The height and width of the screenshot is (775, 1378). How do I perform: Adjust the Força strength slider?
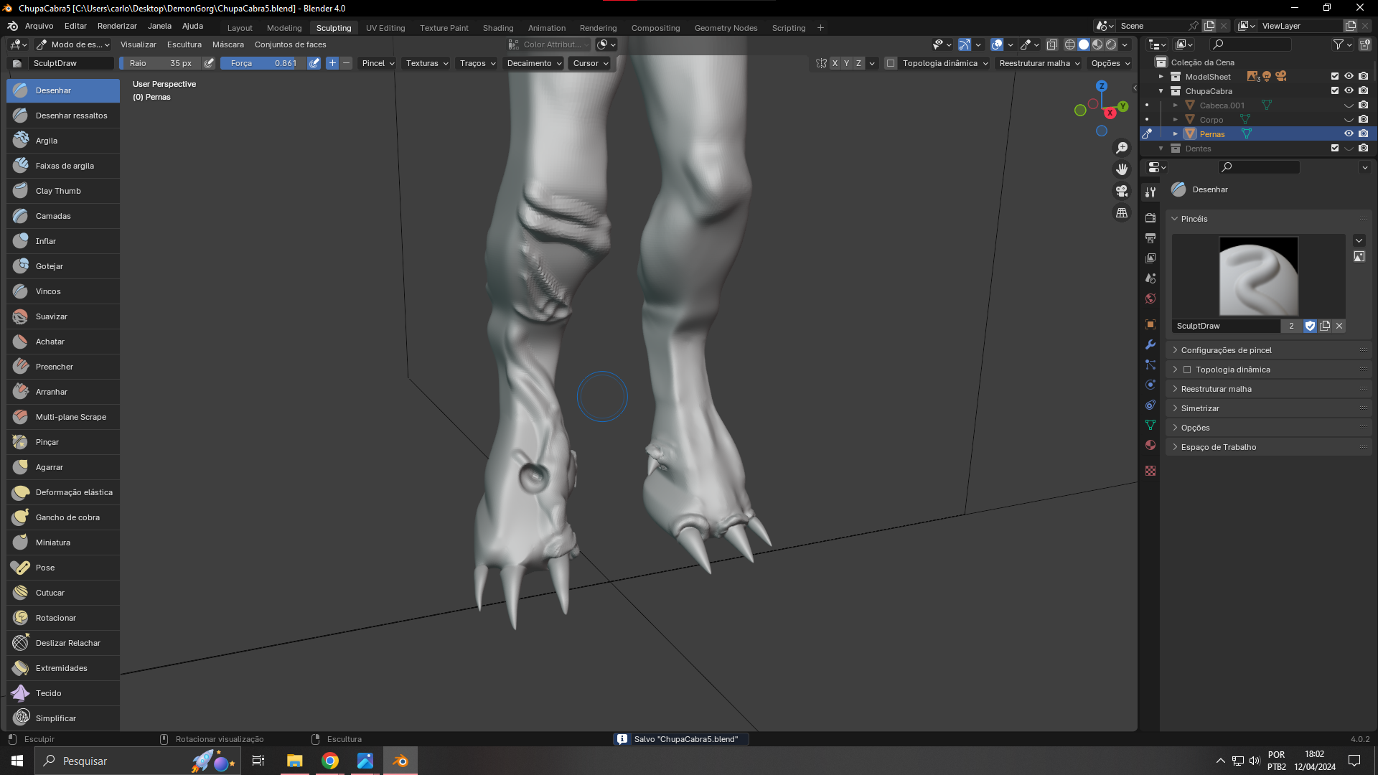263,63
